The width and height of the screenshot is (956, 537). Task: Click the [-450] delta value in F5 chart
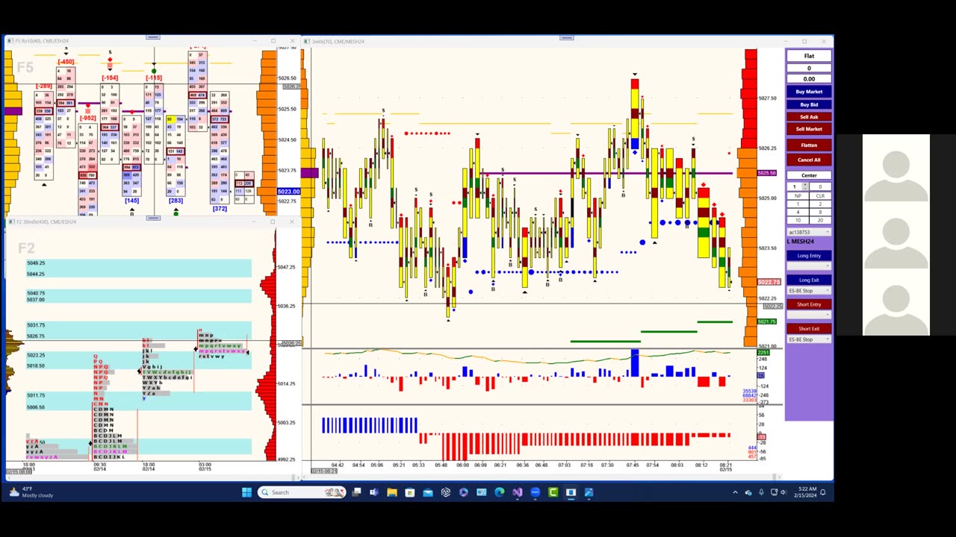(x=66, y=62)
